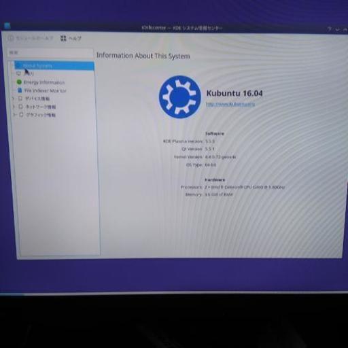This screenshot has width=348, height=348.
Task: Click the Processors Intel Celeron value
Action: [x=245, y=188]
